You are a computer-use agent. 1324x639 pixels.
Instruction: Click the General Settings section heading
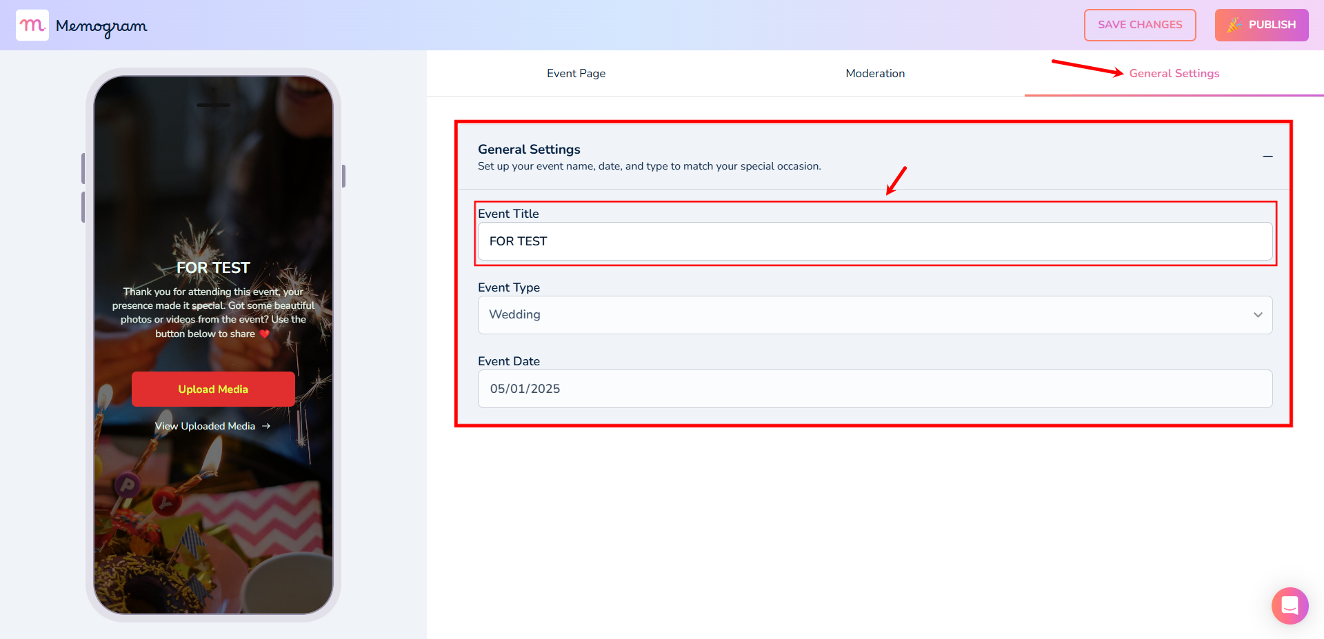529,150
